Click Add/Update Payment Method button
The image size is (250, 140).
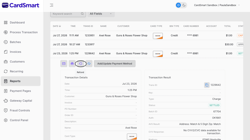click(x=115, y=64)
